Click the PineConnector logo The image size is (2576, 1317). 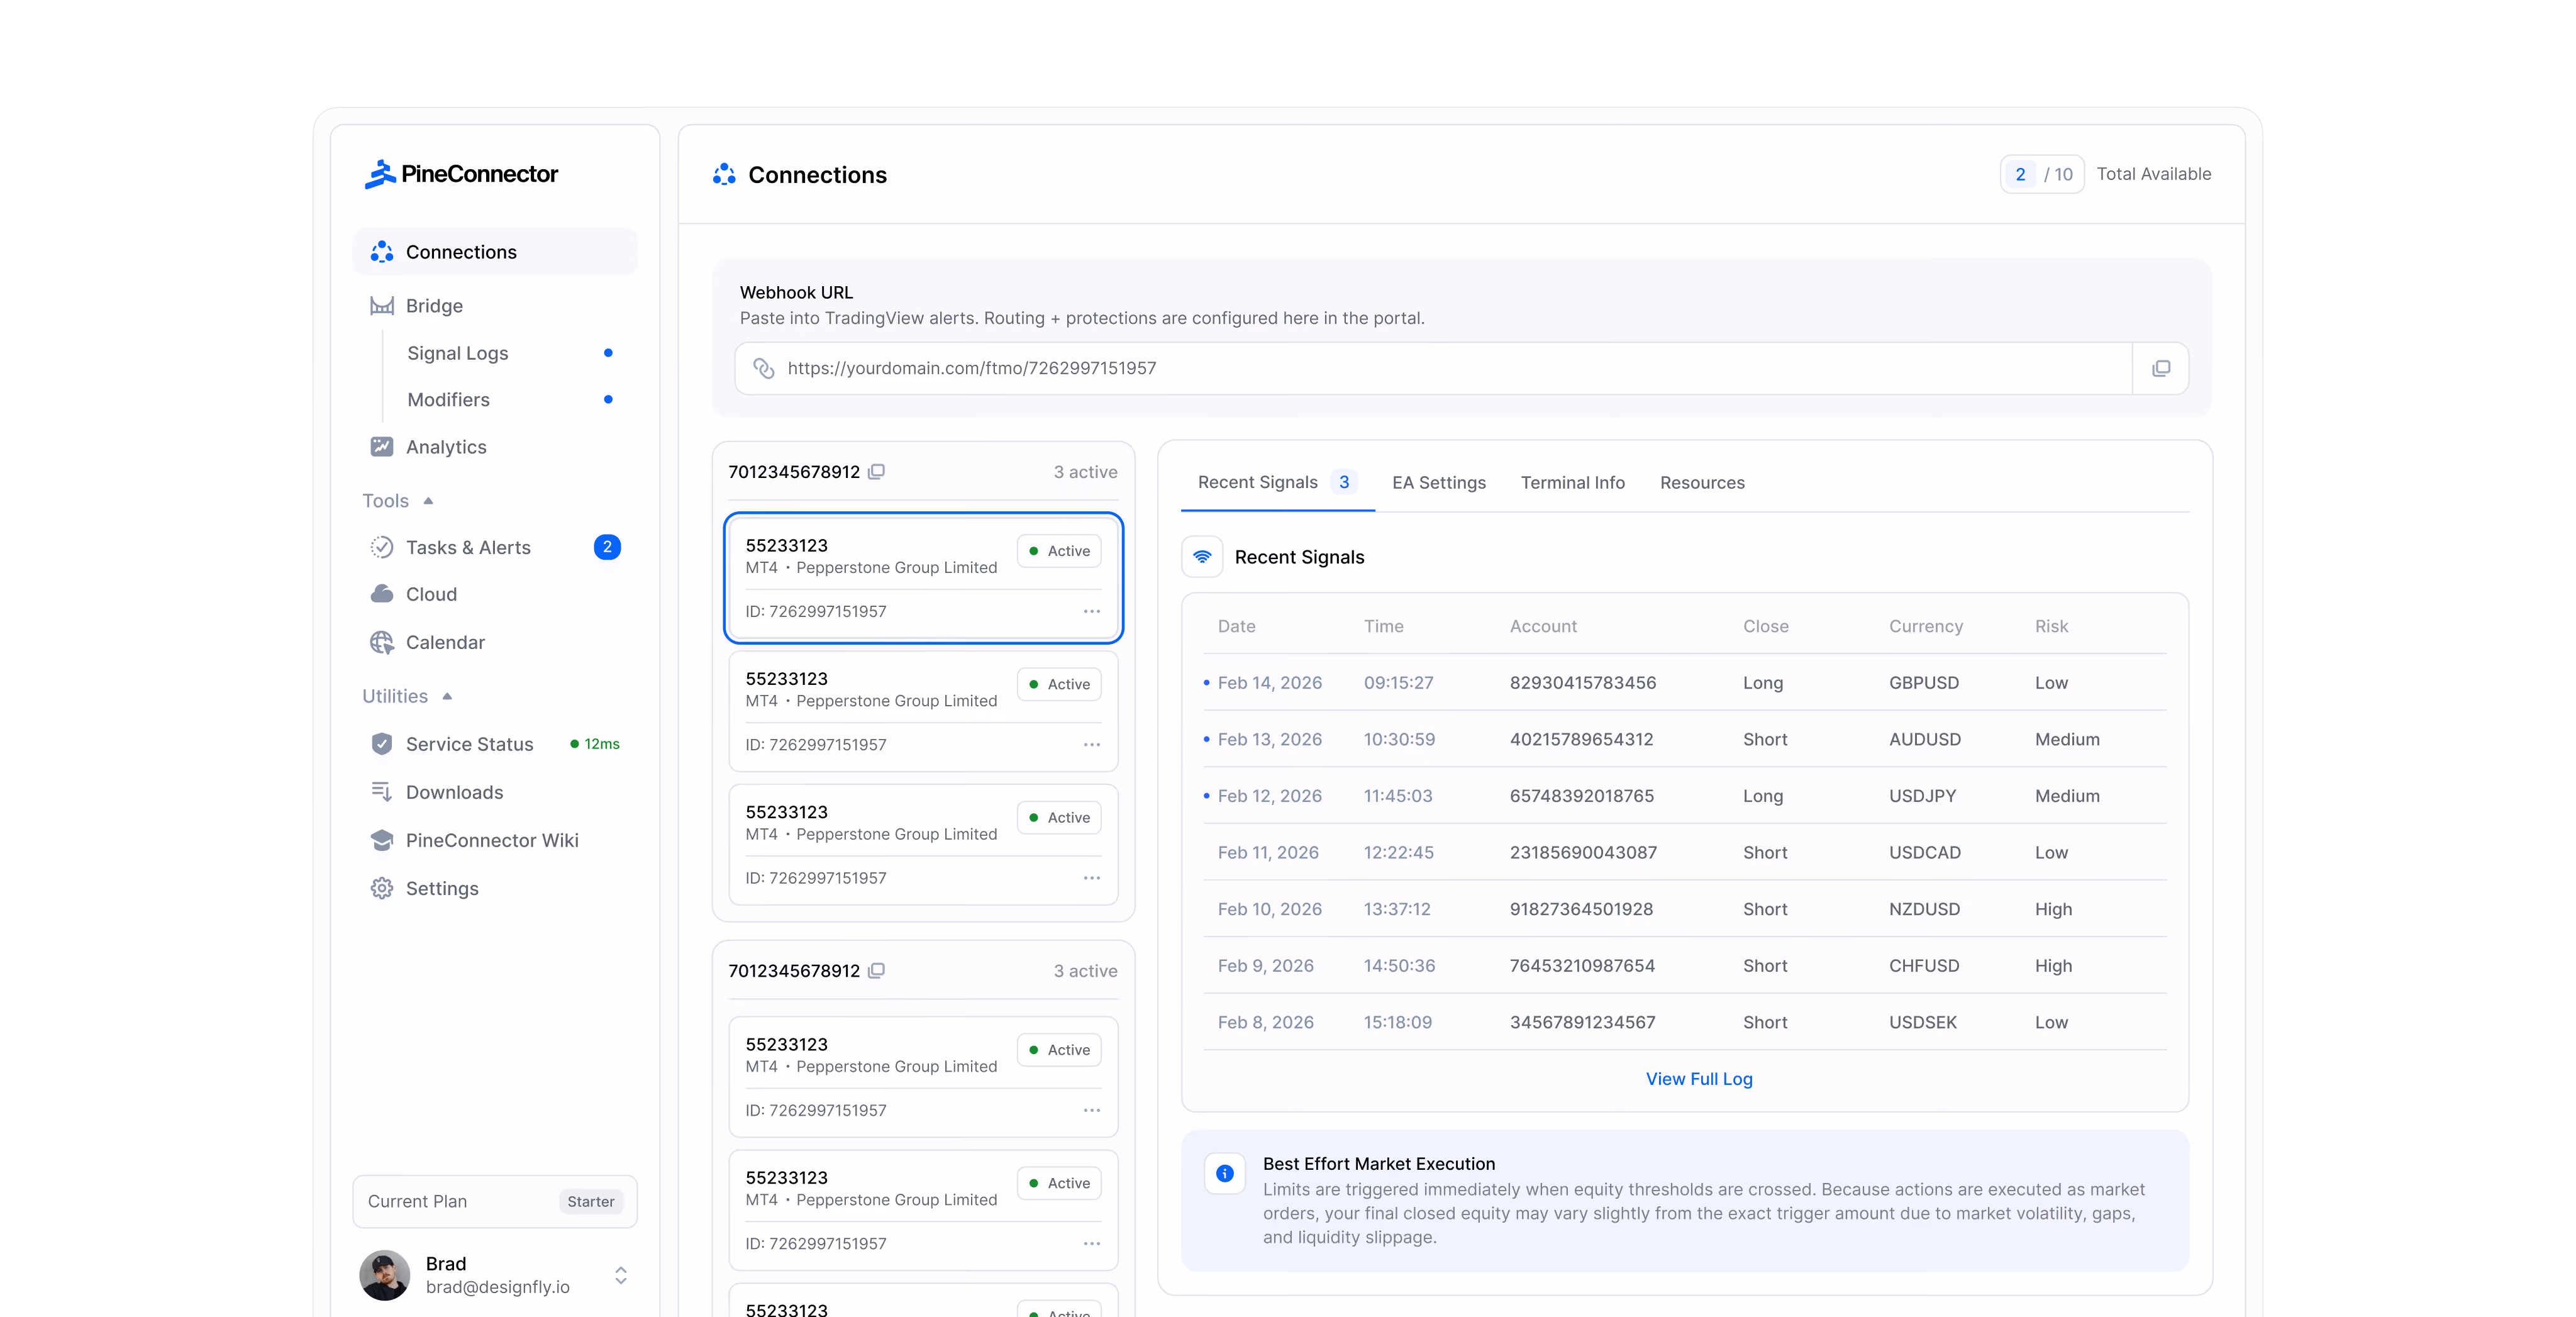click(461, 174)
